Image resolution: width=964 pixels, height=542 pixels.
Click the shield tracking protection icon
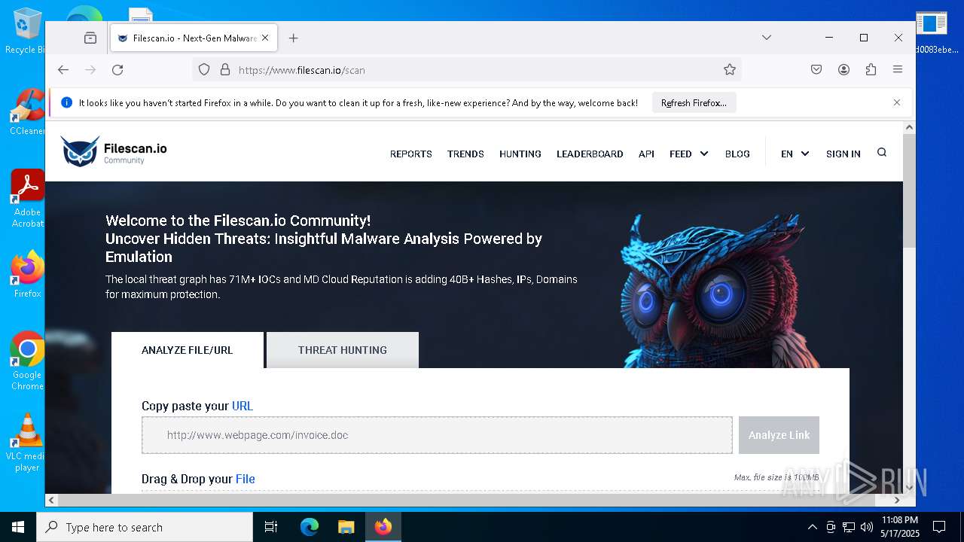[204, 70]
